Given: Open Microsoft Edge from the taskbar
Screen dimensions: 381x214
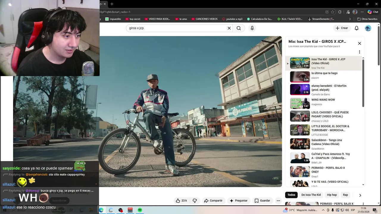Looking at the screenshot, I should [x=101, y=210].
